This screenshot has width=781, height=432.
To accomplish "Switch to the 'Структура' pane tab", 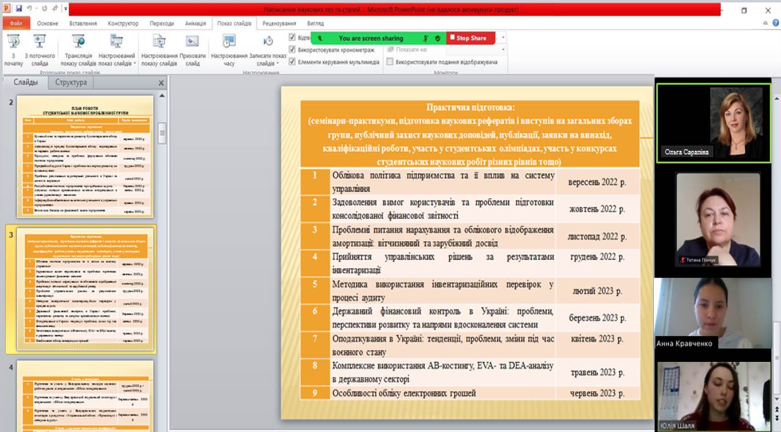I will pos(71,82).
